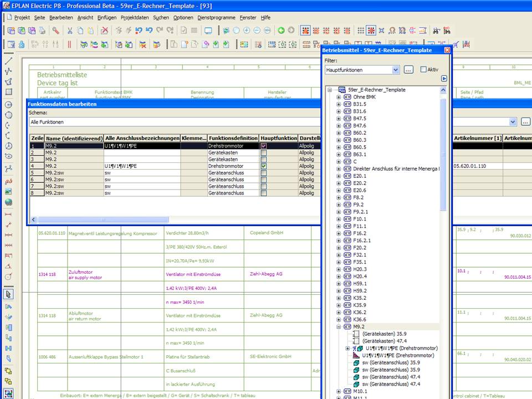Select the Text 'ab' tool in left toolbar
Viewport: 532px width, 399px height.
click(8, 181)
